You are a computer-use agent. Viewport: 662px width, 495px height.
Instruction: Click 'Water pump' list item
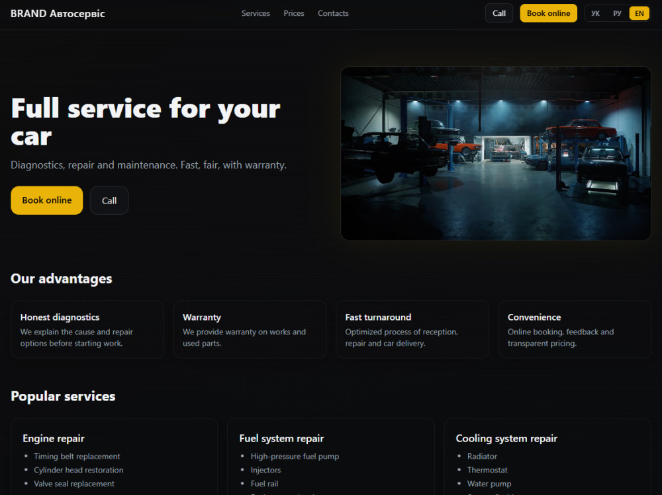pyautogui.click(x=489, y=484)
